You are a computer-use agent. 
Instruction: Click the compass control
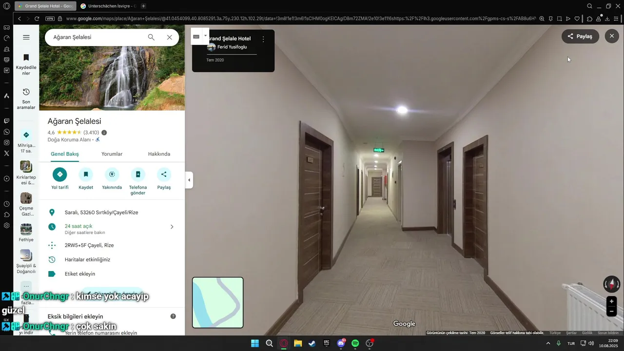(x=612, y=284)
